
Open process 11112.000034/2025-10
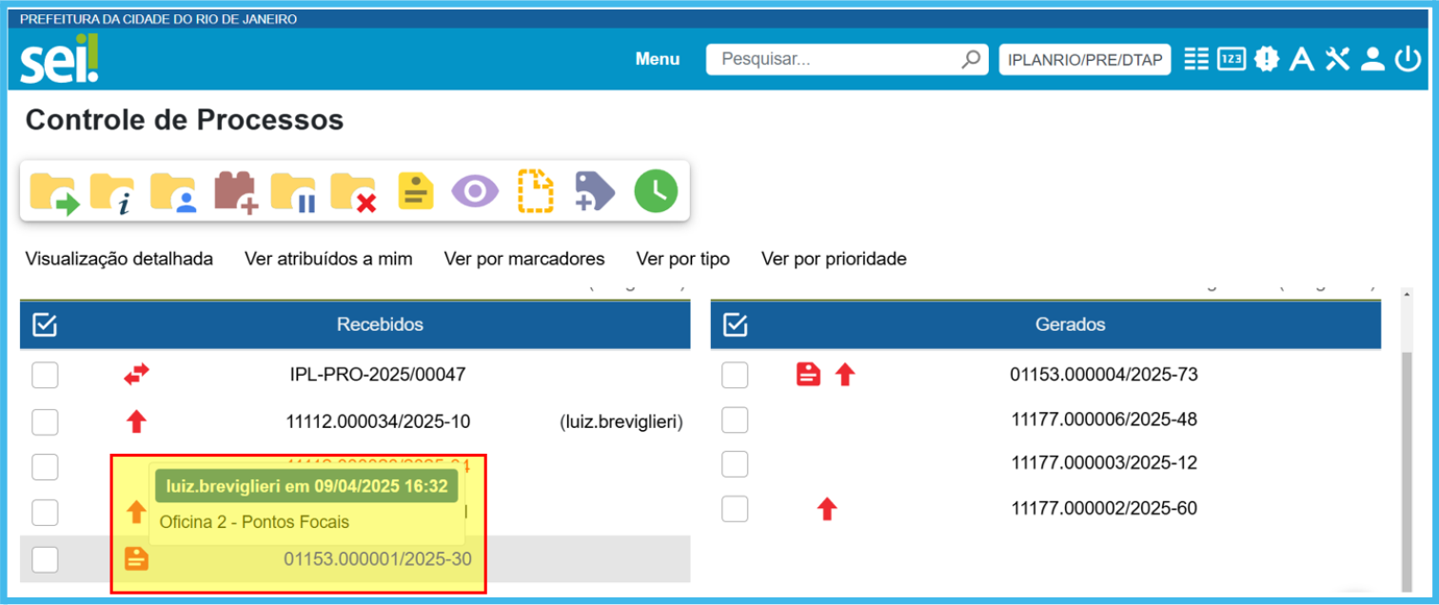[x=378, y=422]
